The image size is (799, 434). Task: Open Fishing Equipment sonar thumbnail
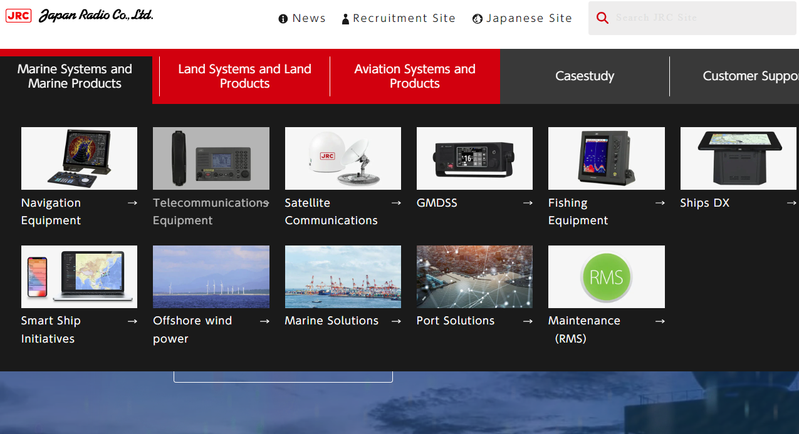click(607, 158)
